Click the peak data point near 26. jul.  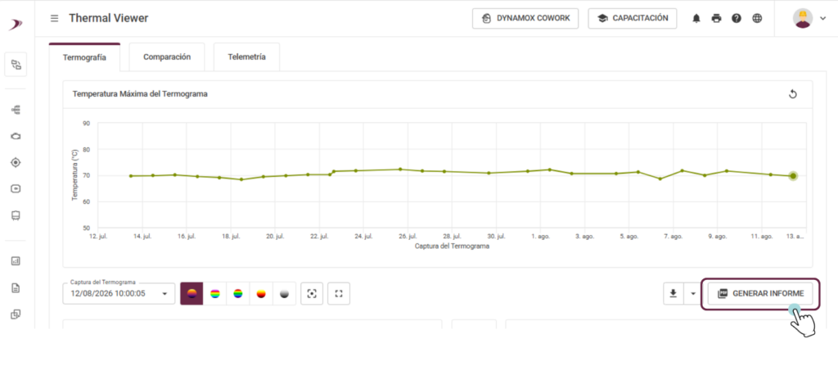pos(400,169)
